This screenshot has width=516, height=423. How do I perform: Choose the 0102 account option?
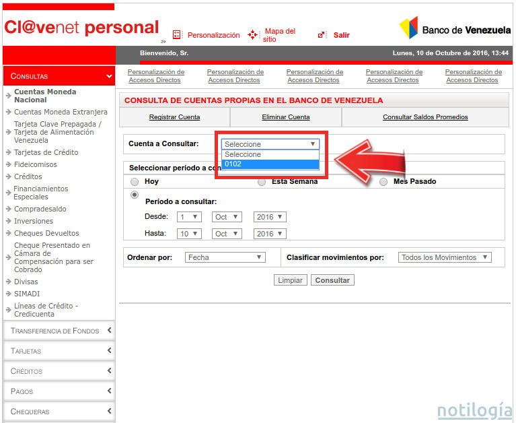(270, 164)
